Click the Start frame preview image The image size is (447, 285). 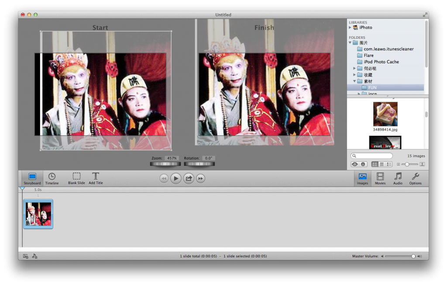100,94
